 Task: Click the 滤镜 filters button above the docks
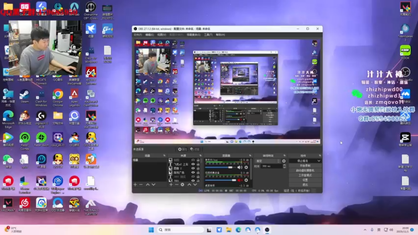195,149
